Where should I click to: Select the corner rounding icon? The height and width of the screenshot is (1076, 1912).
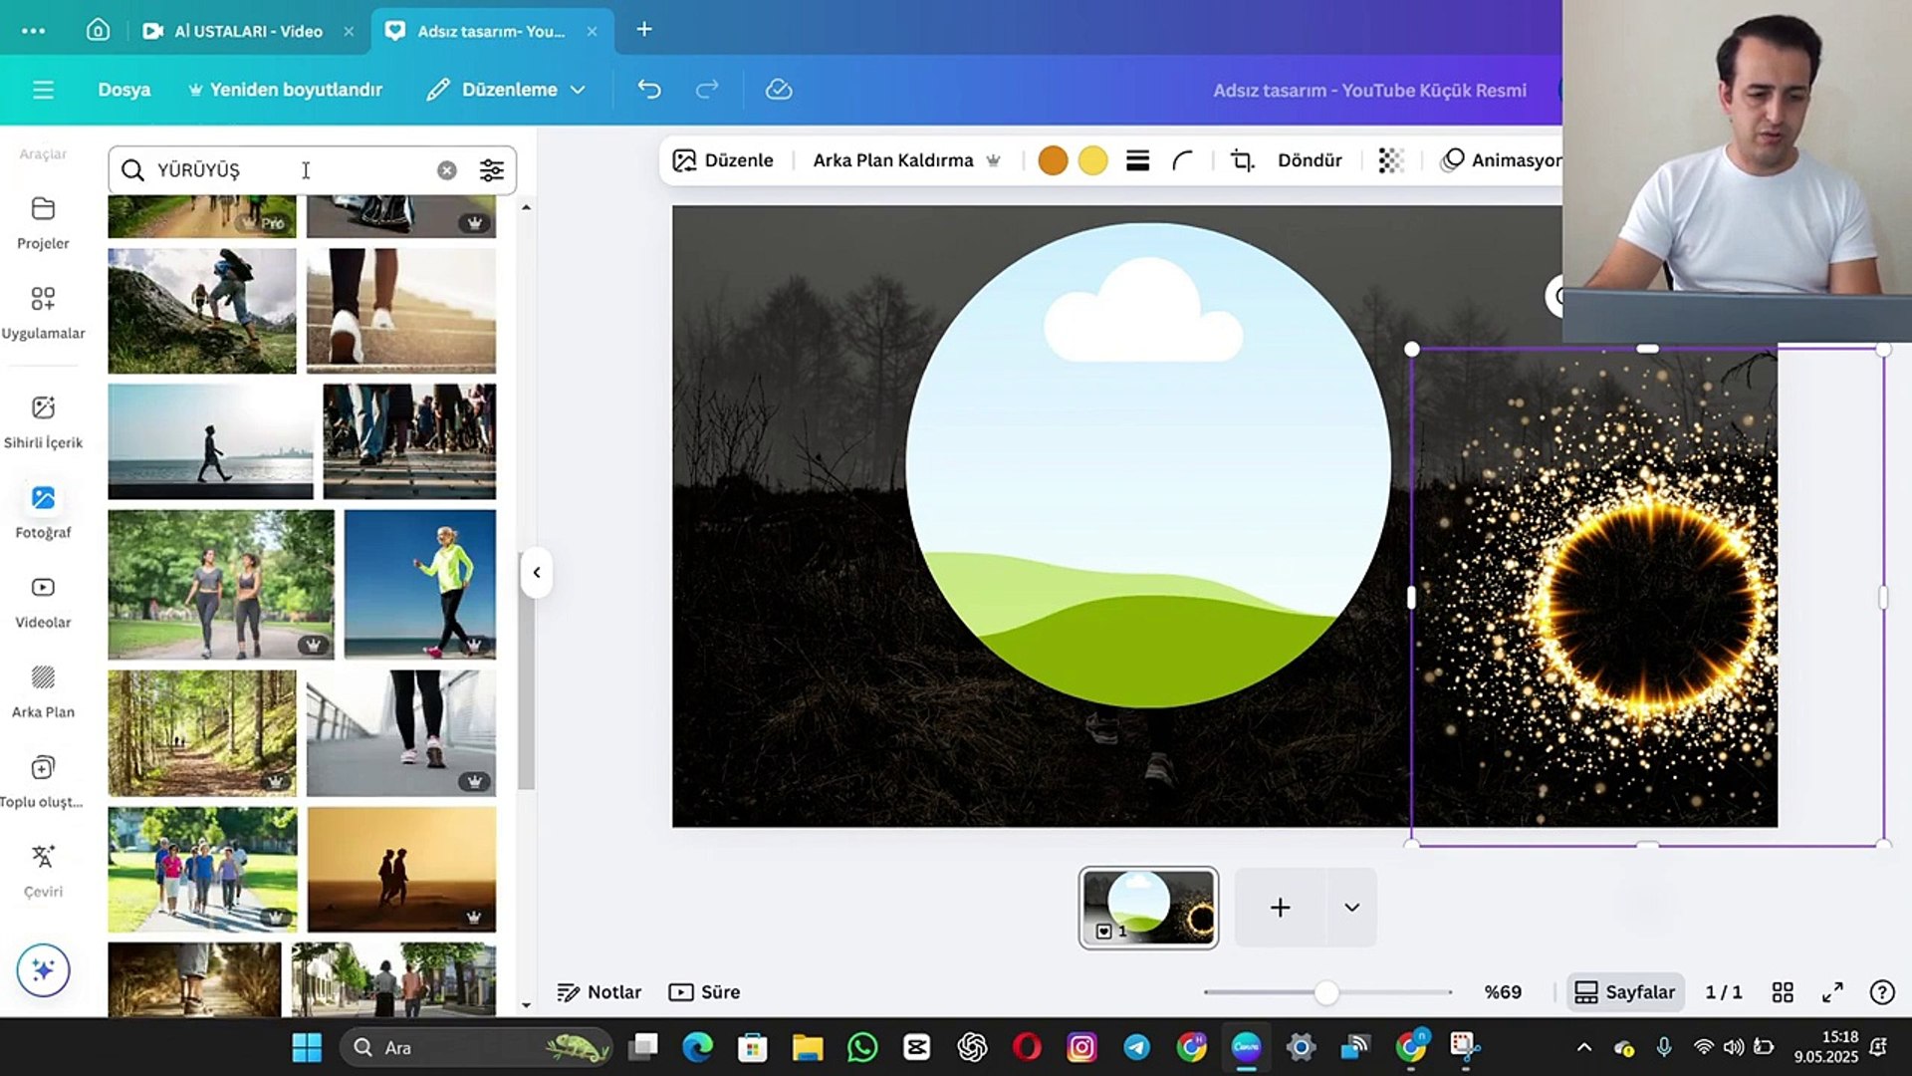[1182, 160]
